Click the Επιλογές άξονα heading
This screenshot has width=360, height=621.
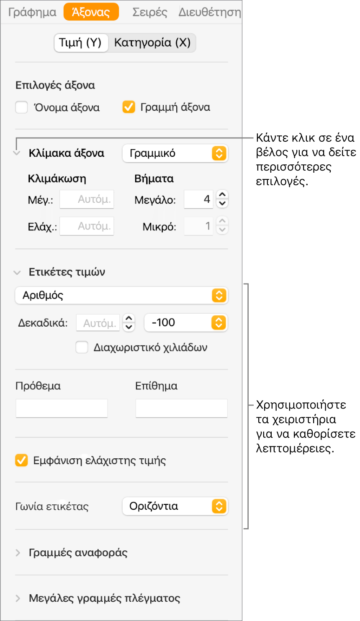(x=55, y=85)
